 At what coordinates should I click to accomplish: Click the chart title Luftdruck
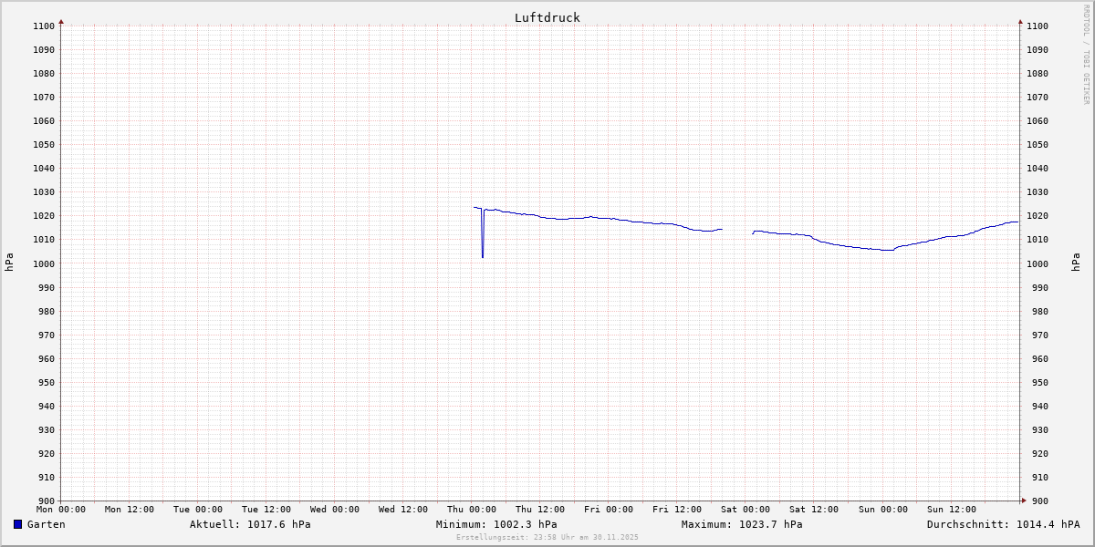(547, 17)
